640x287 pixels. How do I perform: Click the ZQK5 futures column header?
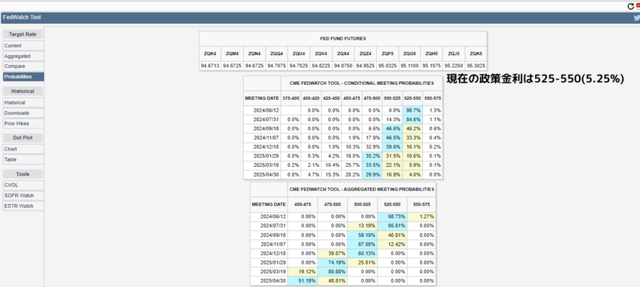click(476, 54)
